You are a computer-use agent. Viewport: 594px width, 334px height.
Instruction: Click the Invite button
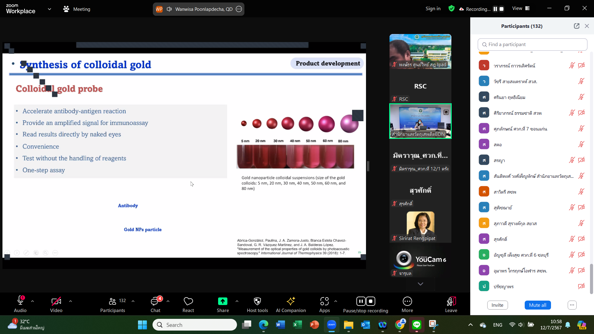click(497, 305)
